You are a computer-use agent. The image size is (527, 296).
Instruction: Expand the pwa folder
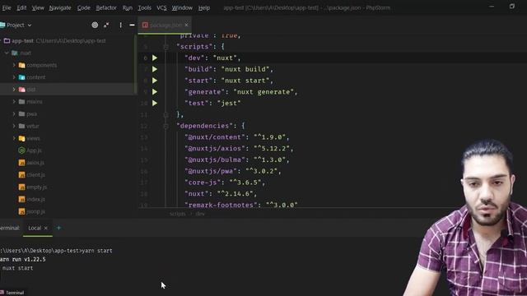(14, 113)
